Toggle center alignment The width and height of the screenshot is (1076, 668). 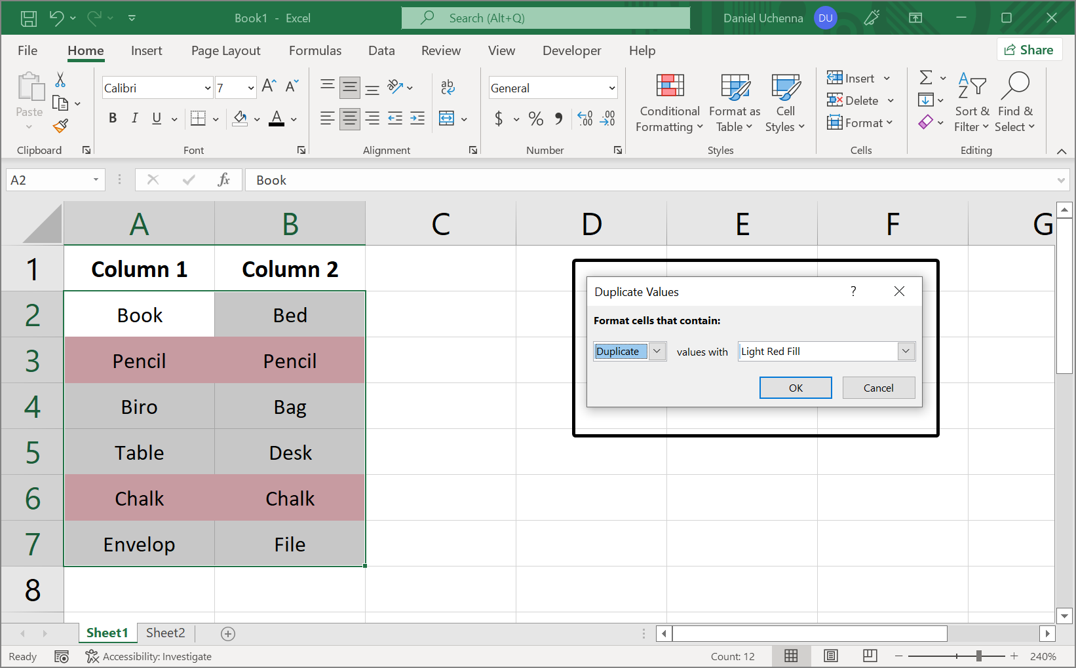(349, 119)
